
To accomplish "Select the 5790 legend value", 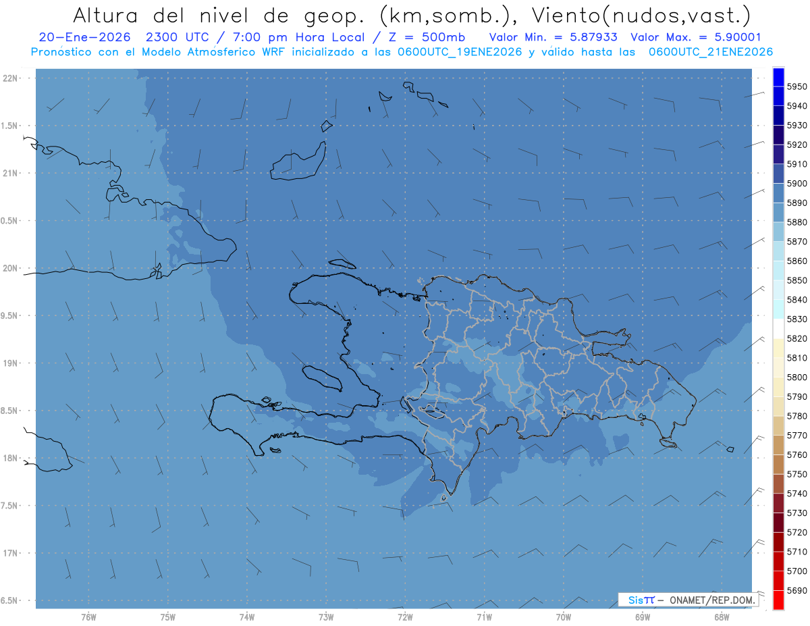I will click(796, 396).
